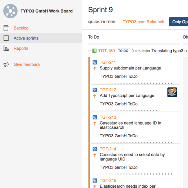This screenshot has width=188, height=188.
Task: Toggle the TYPO3.com Relaunch quick filter
Action: (143, 22)
